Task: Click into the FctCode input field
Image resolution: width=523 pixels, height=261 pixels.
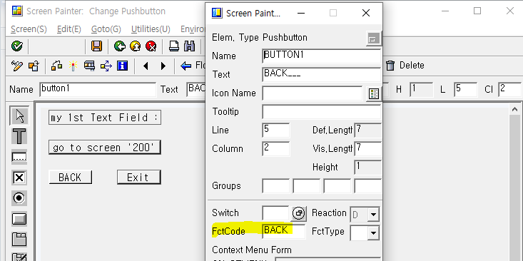Action: 283,231
